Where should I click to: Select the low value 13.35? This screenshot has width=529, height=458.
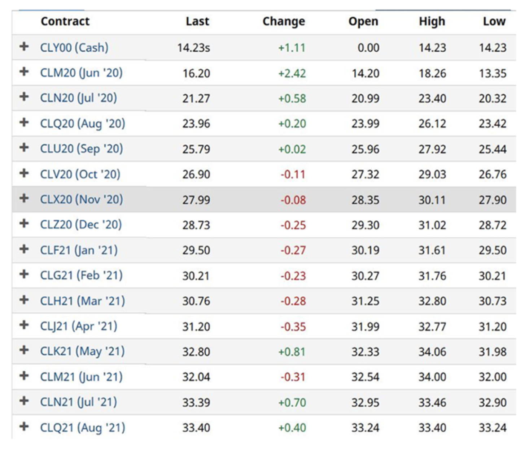pos(493,73)
